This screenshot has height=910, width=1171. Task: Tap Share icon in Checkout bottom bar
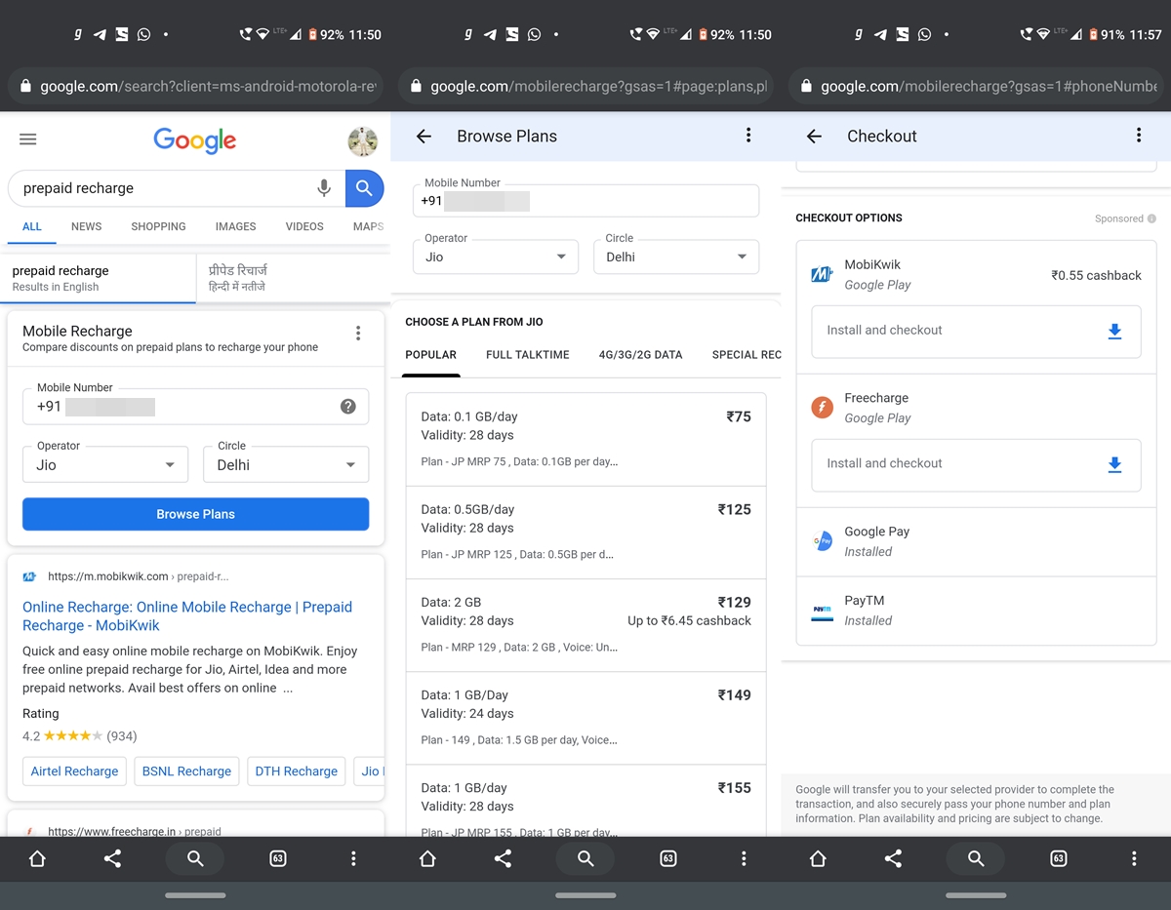coord(893,858)
